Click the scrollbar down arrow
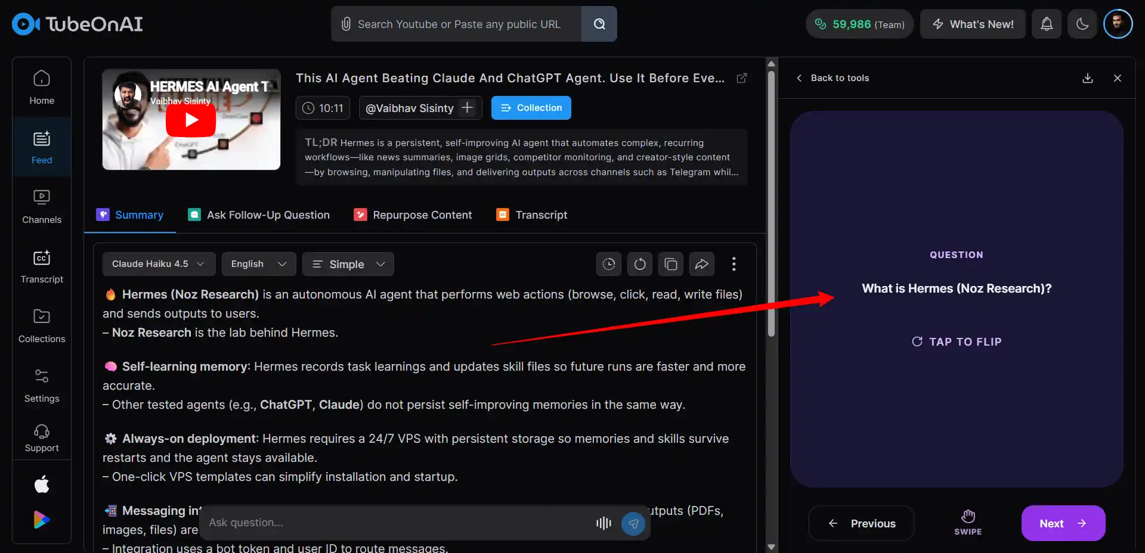Screen dimensions: 1145x553 click(771, 547)
